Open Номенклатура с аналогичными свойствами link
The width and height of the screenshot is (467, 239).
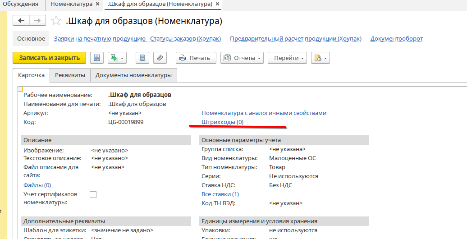click(264, 113)
